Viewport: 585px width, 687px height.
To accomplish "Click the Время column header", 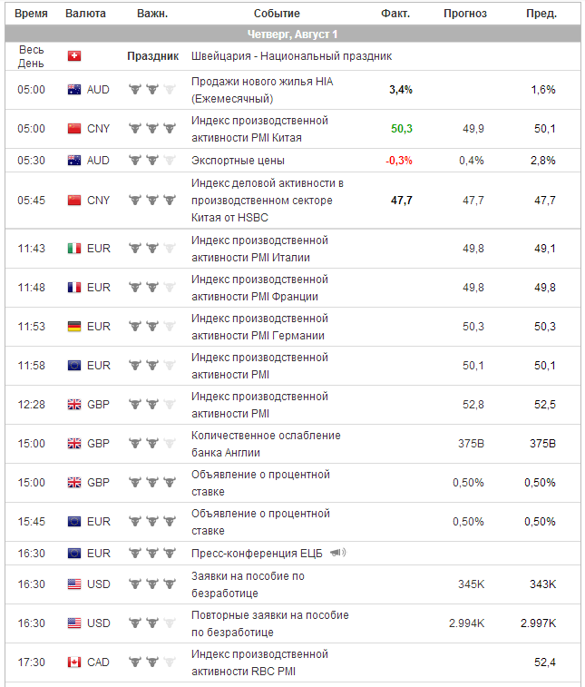I will (x=31, y=14).
